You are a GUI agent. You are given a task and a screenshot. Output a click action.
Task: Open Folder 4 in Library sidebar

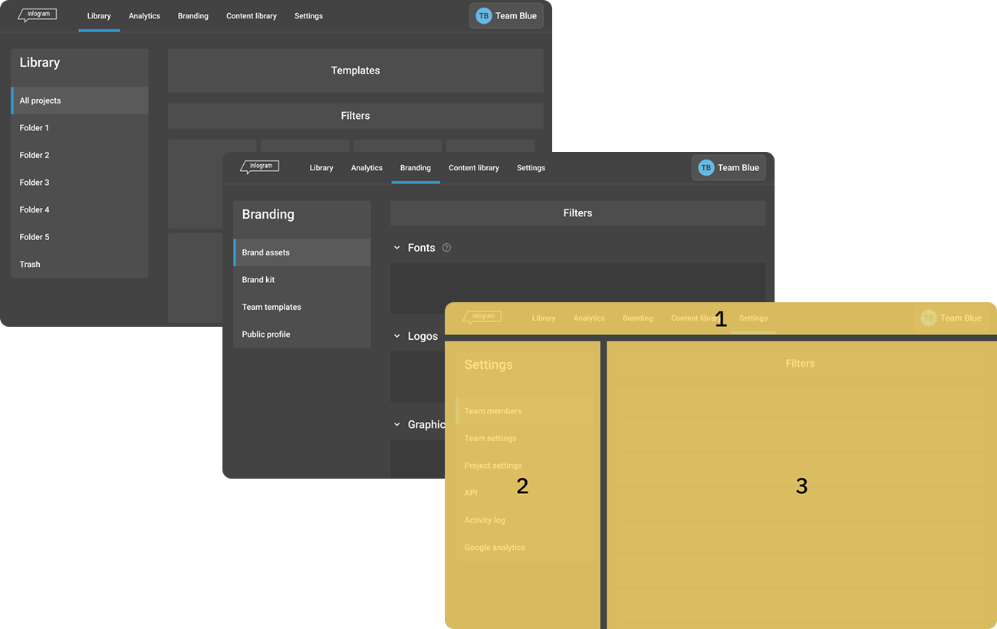pos(80,209)
